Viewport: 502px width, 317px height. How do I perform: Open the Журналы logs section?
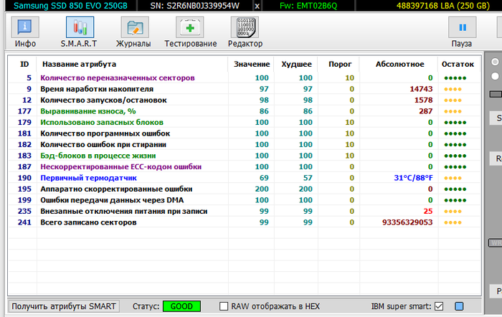click(x=133, y=33)
